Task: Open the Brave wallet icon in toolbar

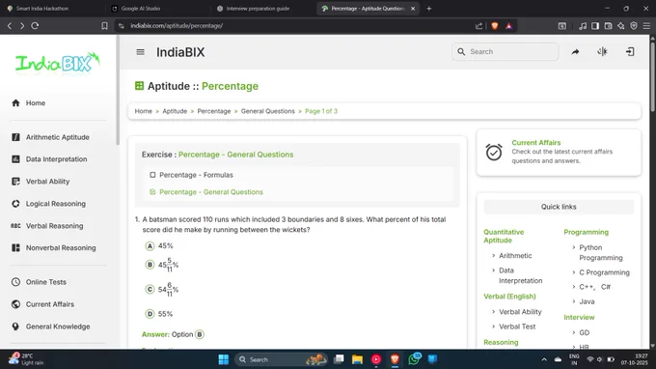Action: tap(608, 26)
